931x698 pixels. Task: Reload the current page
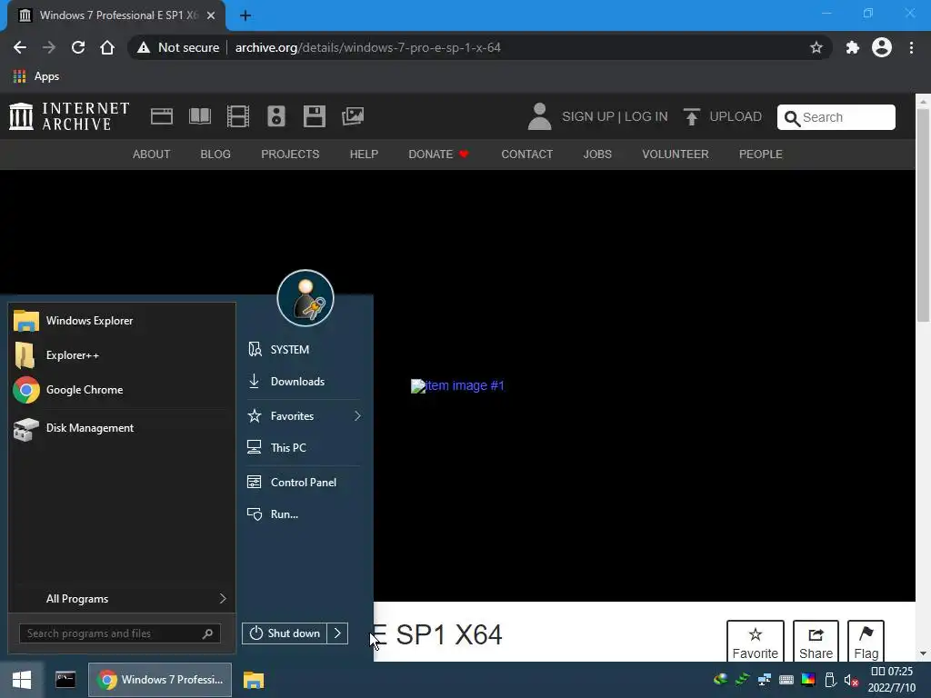tap(78, 47)
